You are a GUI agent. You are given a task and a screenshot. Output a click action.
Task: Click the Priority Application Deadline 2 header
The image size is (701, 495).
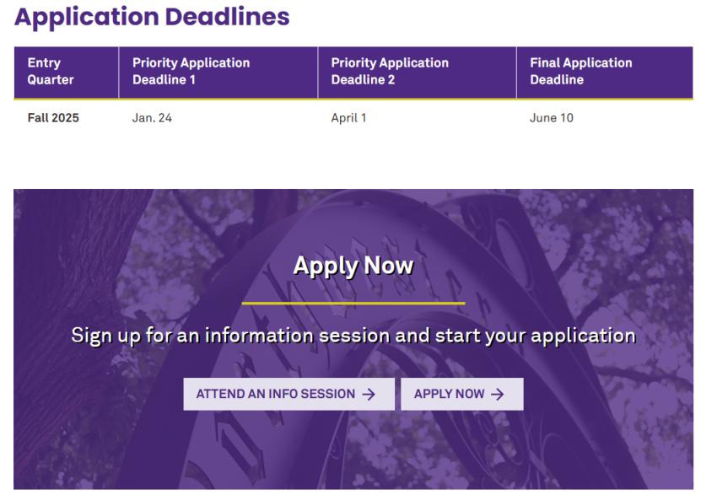pos(390,72)
